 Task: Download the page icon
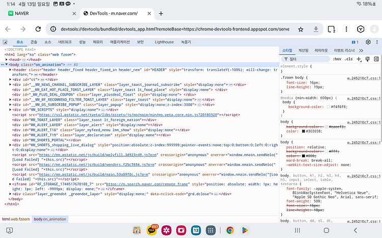pyautogui.click(x=316, y=29)
